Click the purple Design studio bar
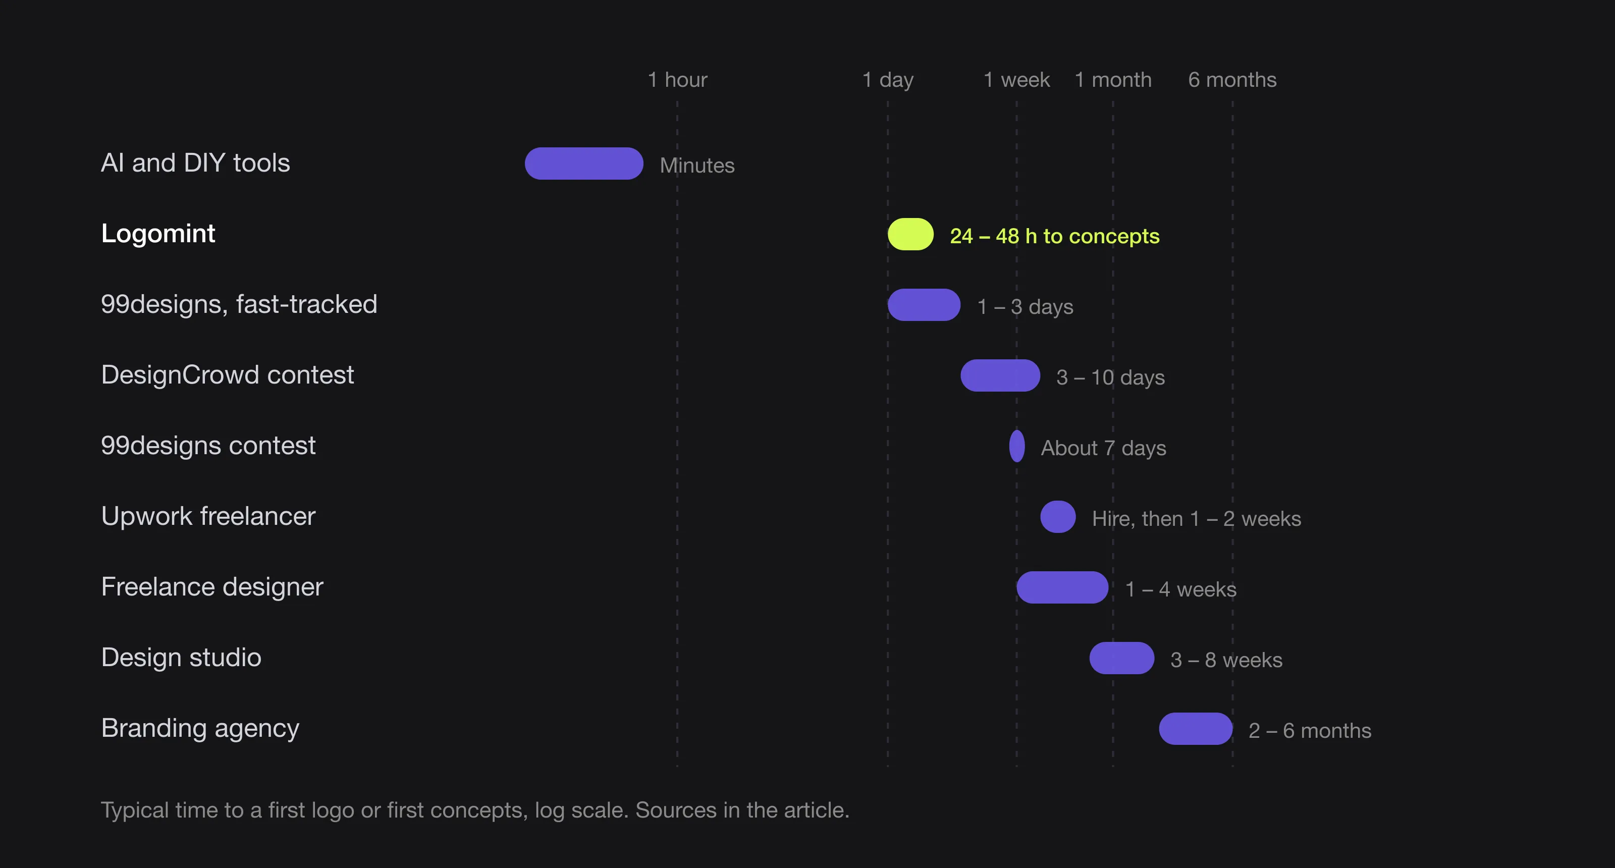This screenshot has height=868, width=1615. (1121, 658)
